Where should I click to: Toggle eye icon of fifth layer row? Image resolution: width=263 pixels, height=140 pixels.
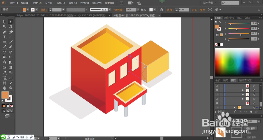pyautogui.click(x=217, y=103)
